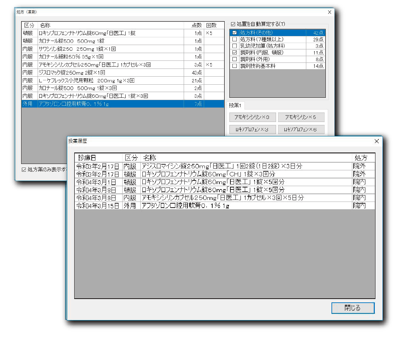The height and width of the screenshot is (343, 403).
Task: Uncheck 調剤料(内服、頓服) checkbox
Action: pyautogui.click(x=235, y=53)
